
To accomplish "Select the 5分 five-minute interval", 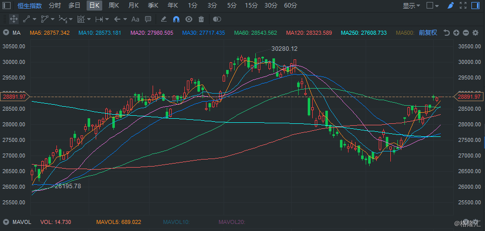I will coord(232,5).
